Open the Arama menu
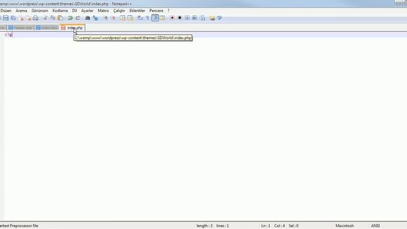The height and width of the screenshot is (229, 407). pyautogui.click(x=21, y=11)
